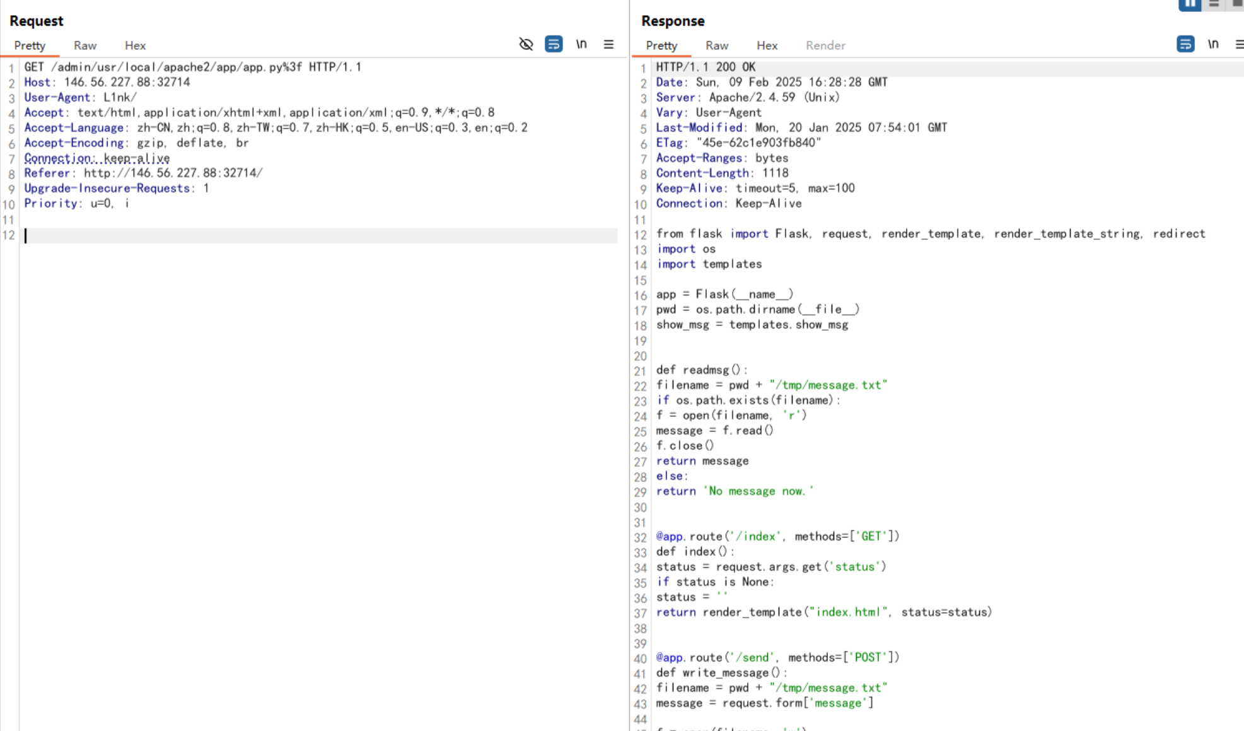Select Pretty tab in Response pane
Screen dimensions: 1244x731
coord(661,45)
